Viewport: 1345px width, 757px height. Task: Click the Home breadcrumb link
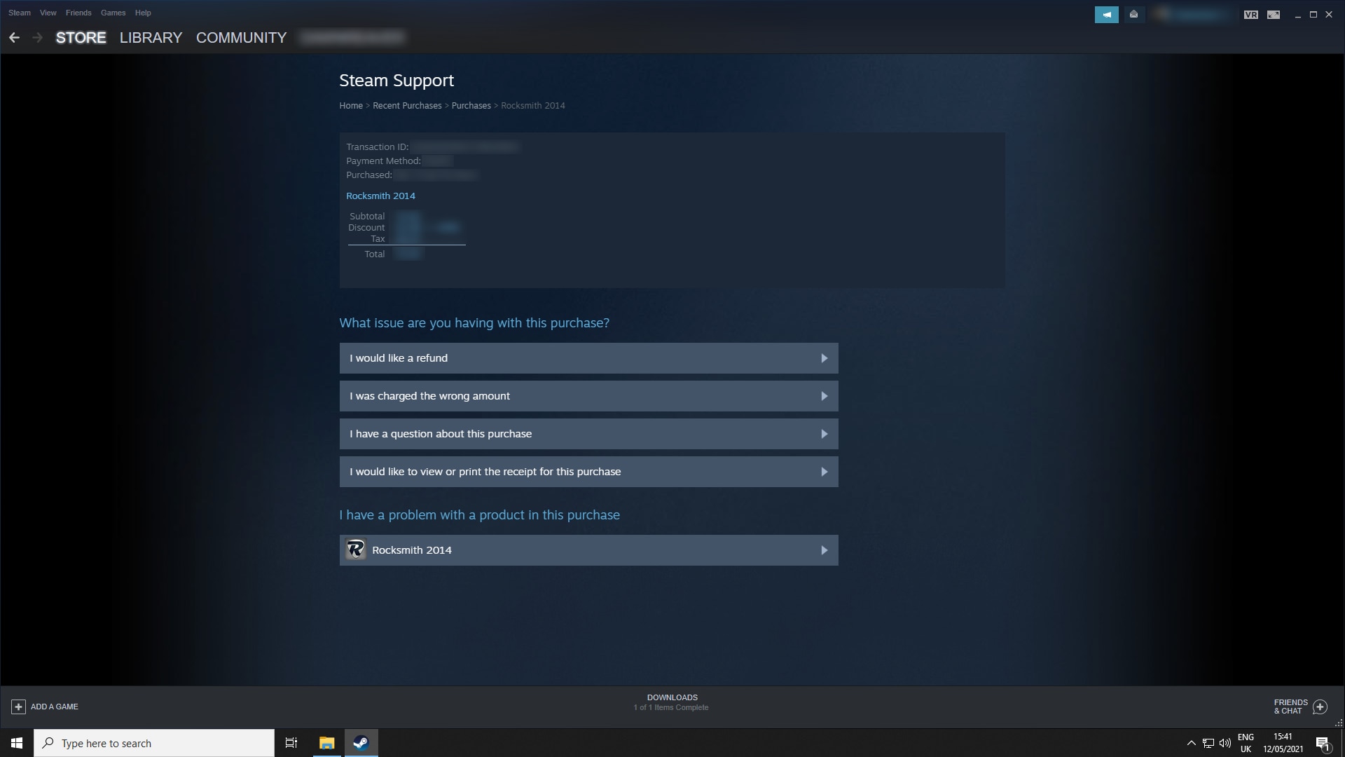(x=351, y=104)
